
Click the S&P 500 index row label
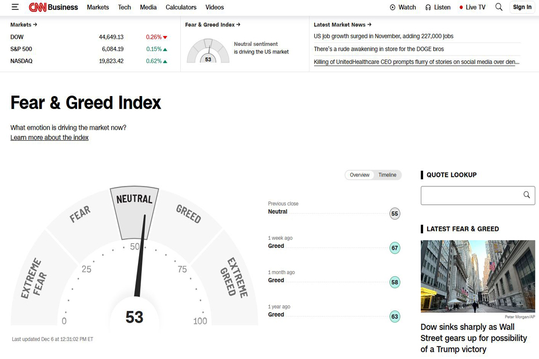[21, 49]
